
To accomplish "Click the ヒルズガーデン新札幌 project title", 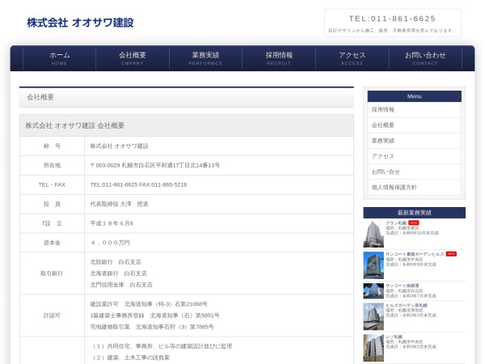I will click(407, 305).
